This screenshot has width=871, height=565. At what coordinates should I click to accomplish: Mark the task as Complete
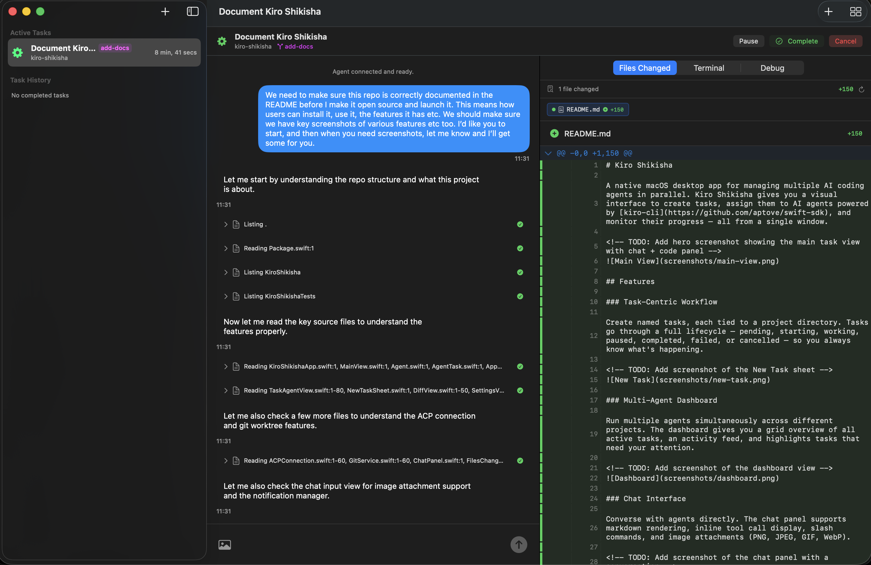click(x=796, y=41)
